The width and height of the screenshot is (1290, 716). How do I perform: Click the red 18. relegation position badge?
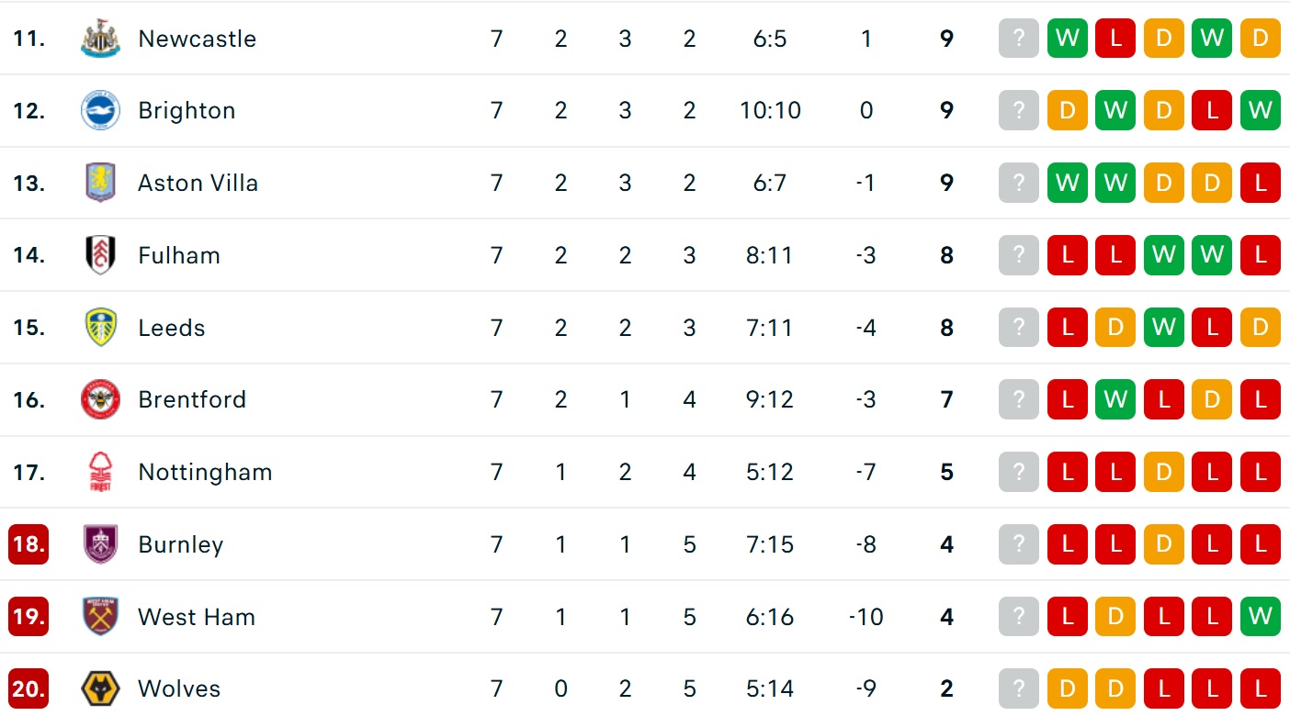point(28,544)
